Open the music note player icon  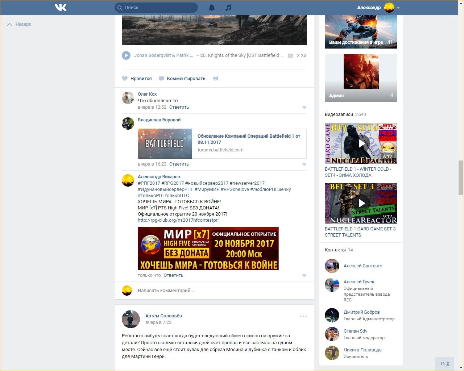pyautogui.click(x=228, y=8)
